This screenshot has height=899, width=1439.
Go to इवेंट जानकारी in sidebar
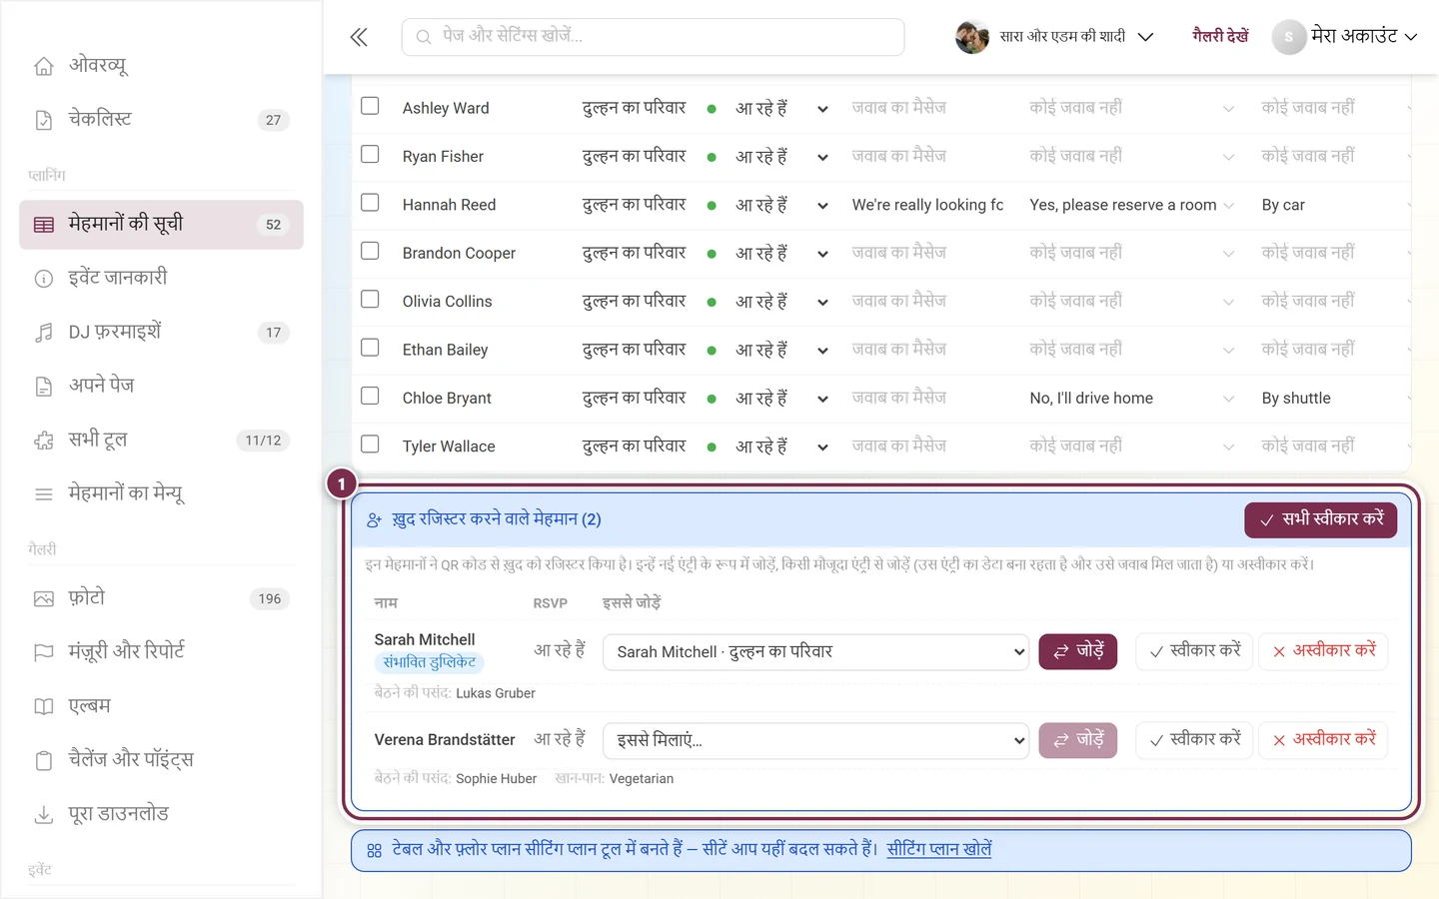[161, 279]
